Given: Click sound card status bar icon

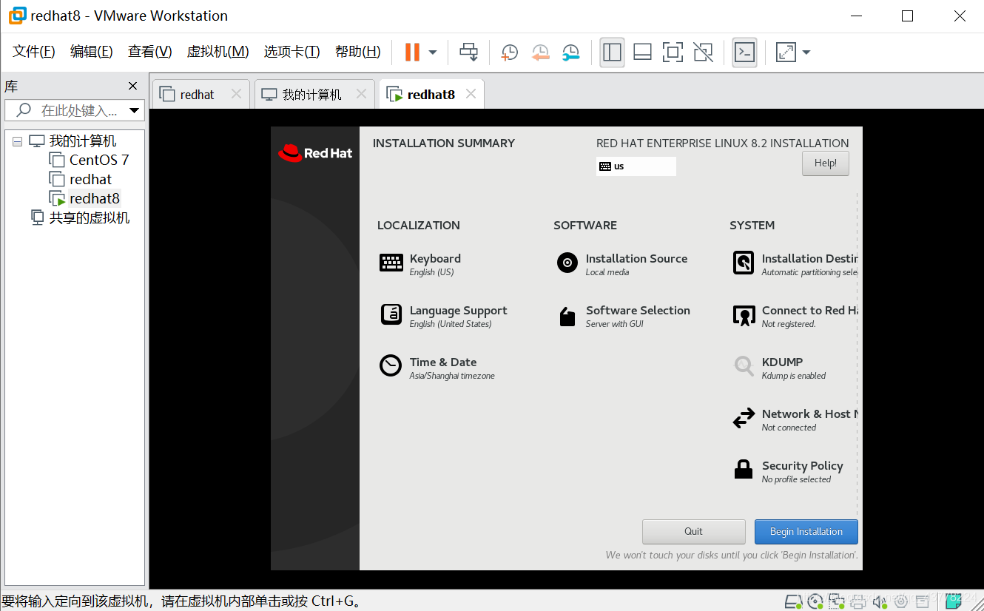Looking at the screenshot, I should tap(880, 601).
